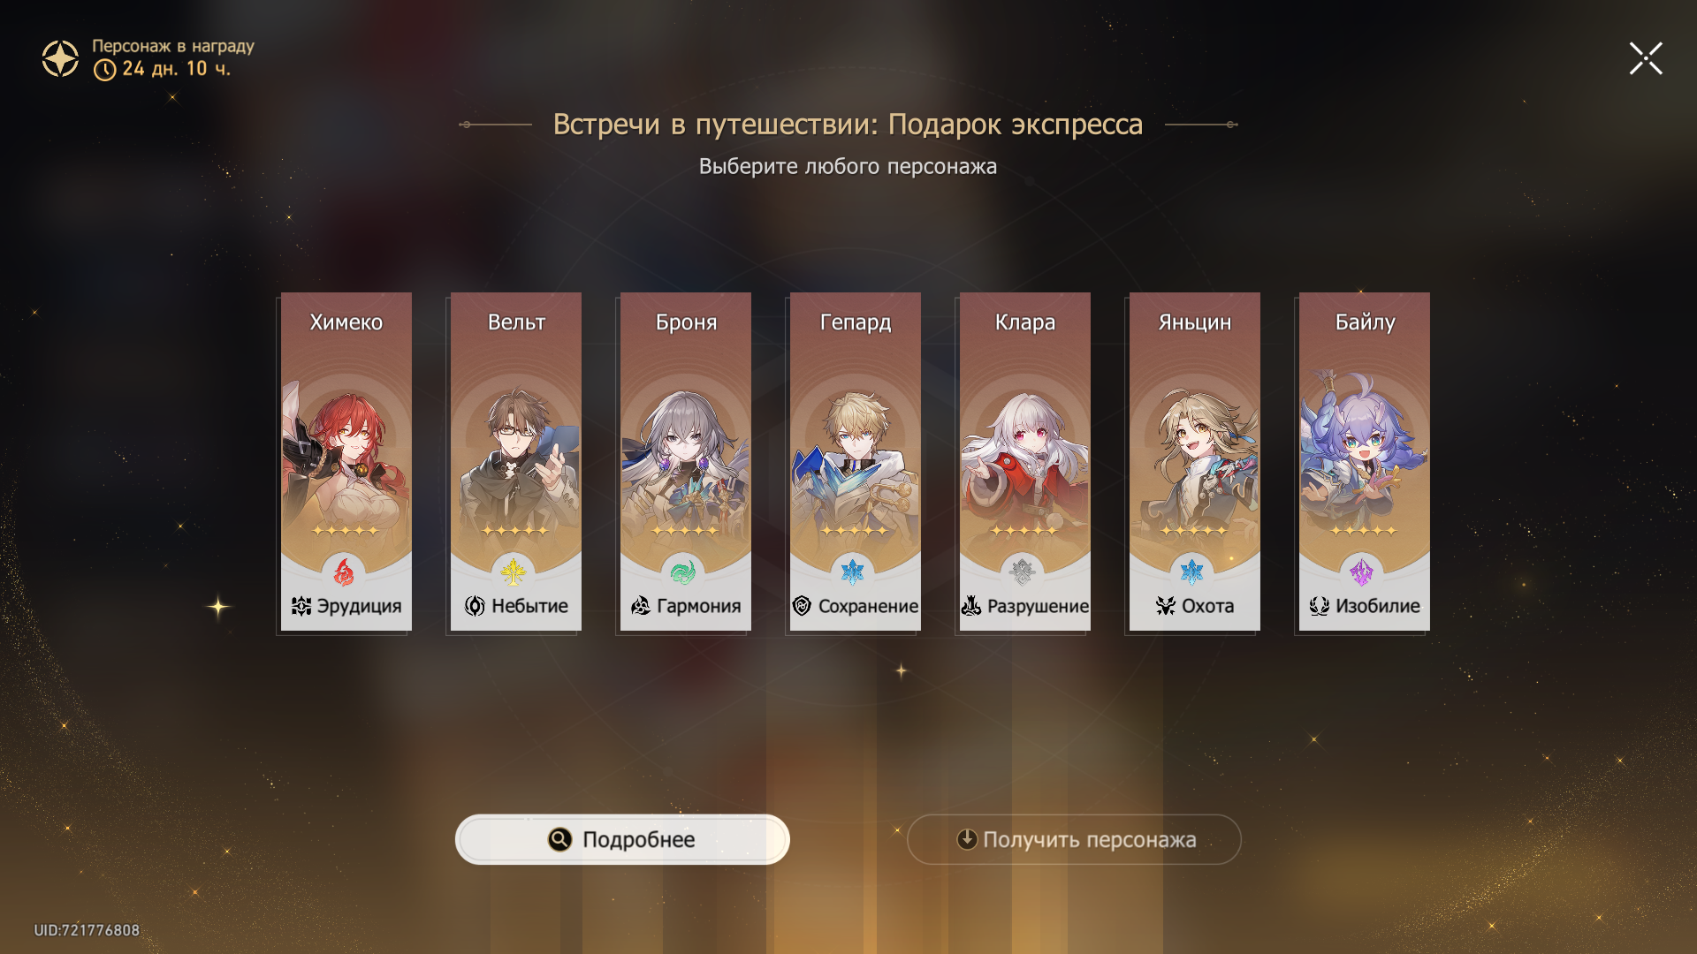Screen dimensions: 1697x954
Task: Close the character selection screen
Action: [x=1646, y=58]
